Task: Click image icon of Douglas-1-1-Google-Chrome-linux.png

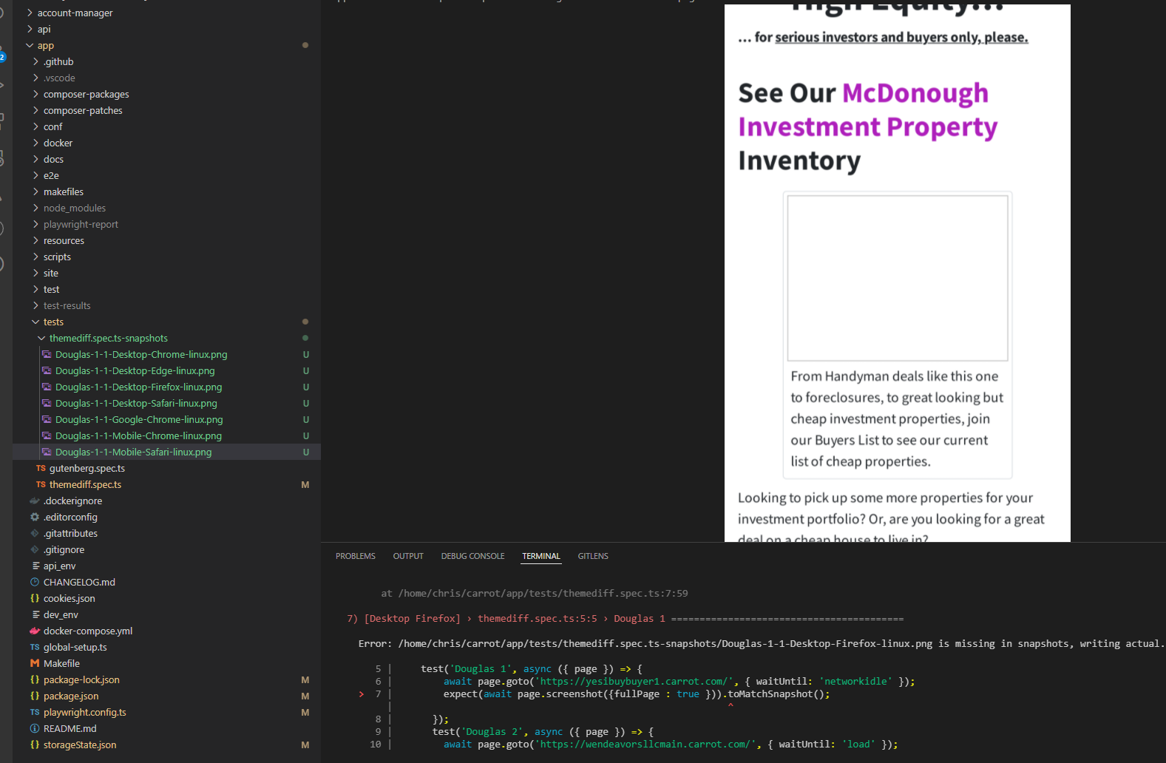Action: tap(47, 419)
